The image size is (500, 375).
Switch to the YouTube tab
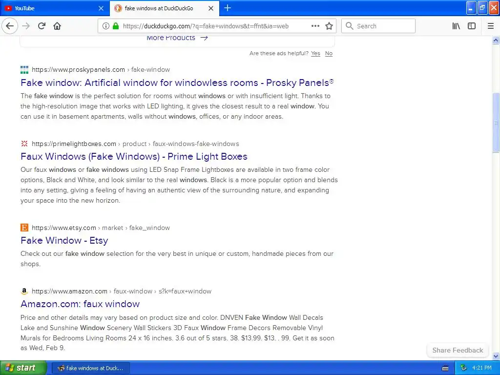(55, 8)
